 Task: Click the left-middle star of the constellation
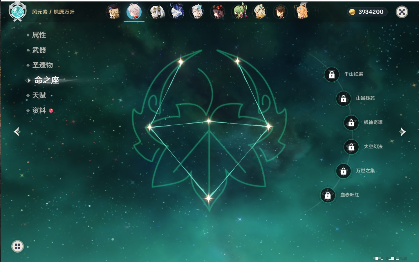point(149,127)
